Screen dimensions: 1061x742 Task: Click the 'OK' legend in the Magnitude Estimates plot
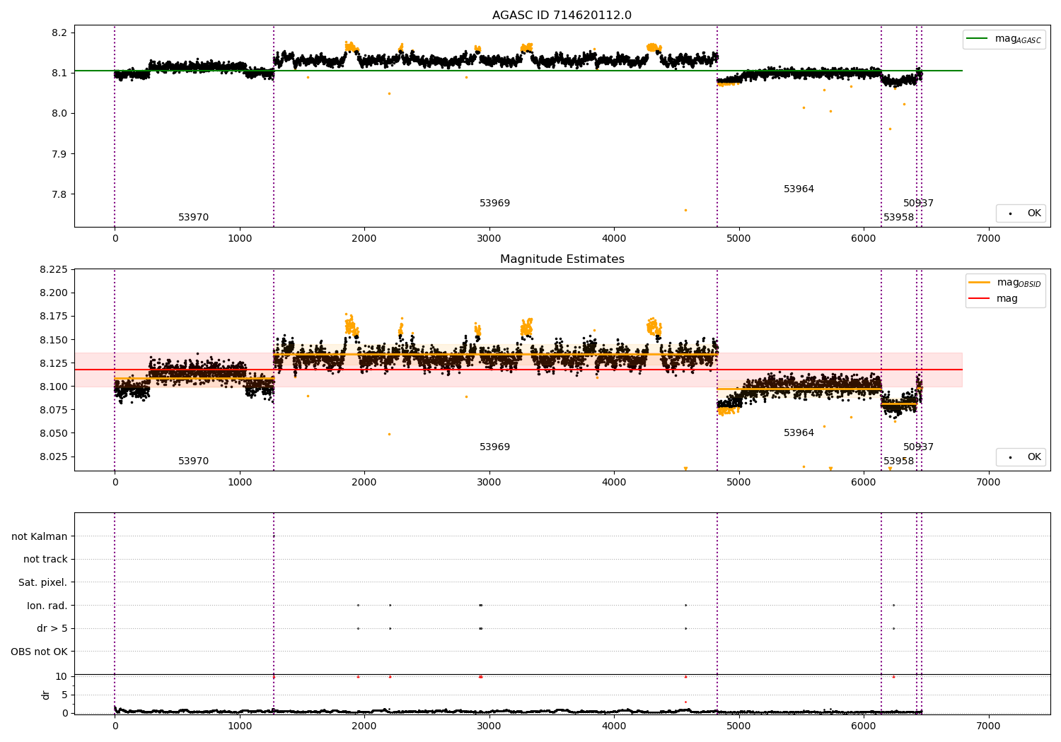1021,457
